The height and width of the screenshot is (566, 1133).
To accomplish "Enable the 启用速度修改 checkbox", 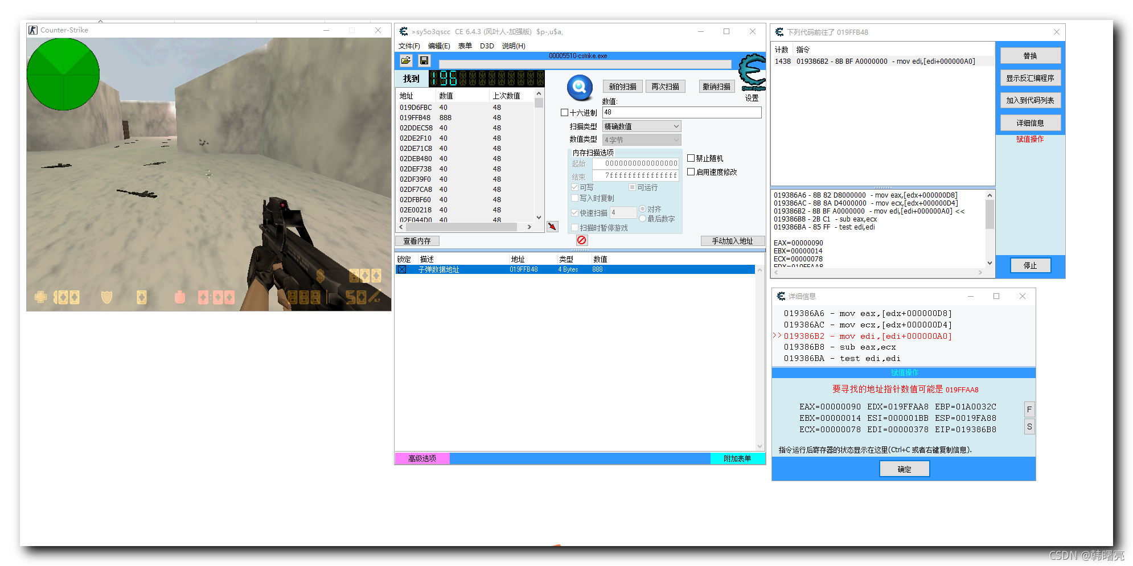I will (691, 172).
